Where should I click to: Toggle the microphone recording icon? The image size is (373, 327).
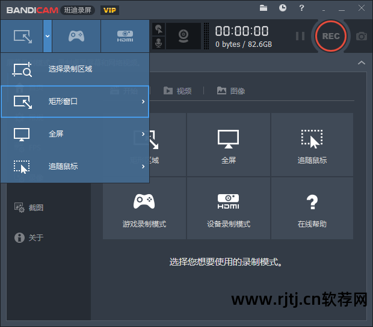tap(158, 43)
